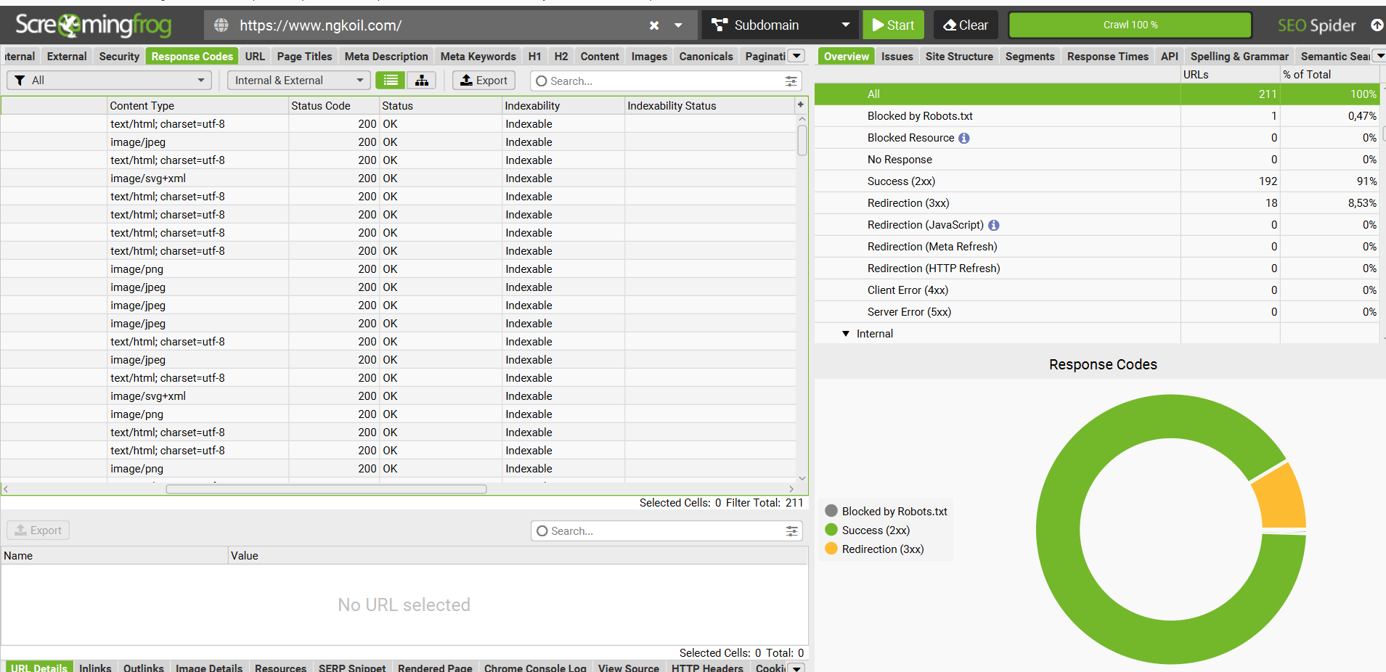Open the HTTP Headers bottom tab
1386x672 pixels.
[x=707, y=667]
